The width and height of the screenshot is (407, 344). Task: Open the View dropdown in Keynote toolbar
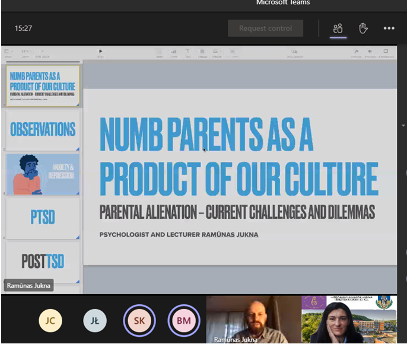[x=8, y=53]
